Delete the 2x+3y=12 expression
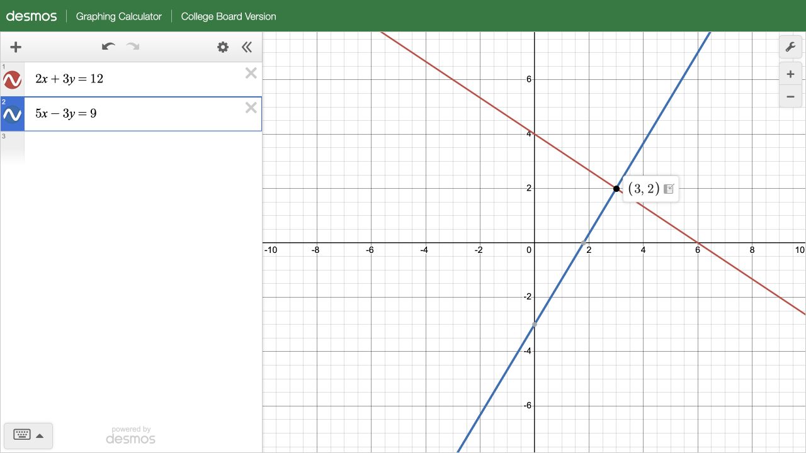Image resolution: width=806 pixels, height=453 pixels. click(x=251, y=73)
